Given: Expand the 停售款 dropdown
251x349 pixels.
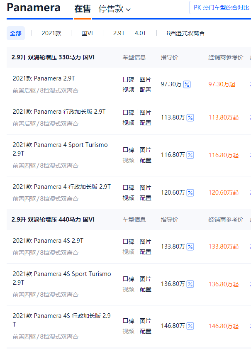Looking at the screenshot, I should point(115,9).
